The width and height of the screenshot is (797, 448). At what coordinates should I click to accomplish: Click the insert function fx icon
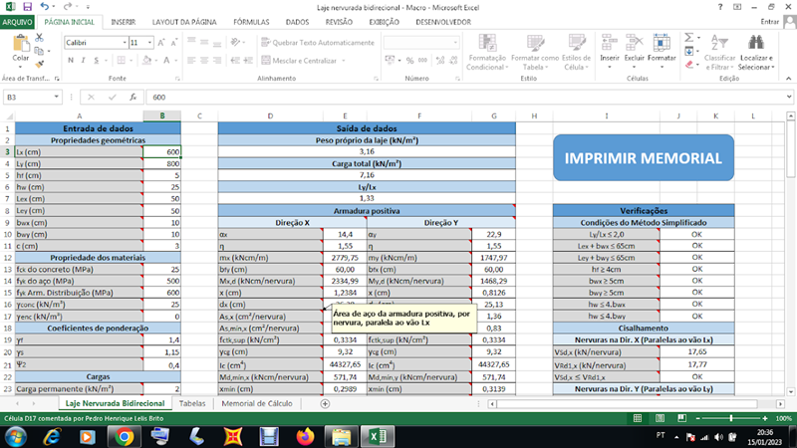click(x=133, y=97)
